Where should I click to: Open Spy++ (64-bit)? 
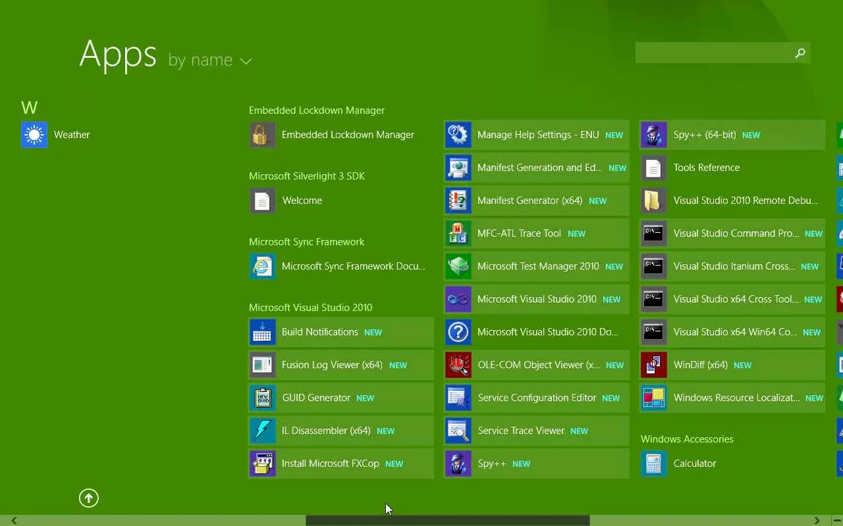(732, 135)
